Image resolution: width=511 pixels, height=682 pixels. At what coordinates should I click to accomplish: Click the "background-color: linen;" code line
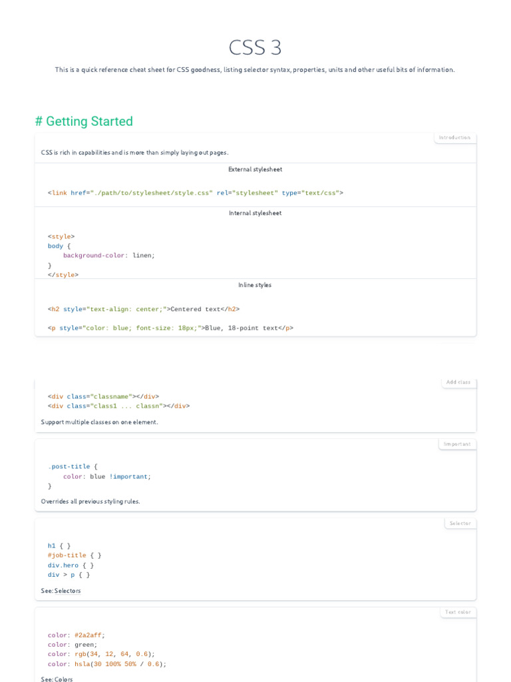coord(108,256)
